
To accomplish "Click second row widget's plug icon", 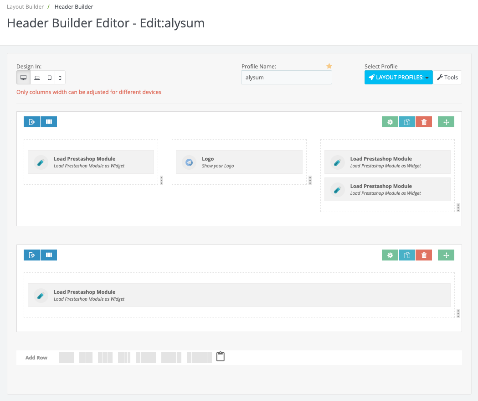I will coord(41,296).
